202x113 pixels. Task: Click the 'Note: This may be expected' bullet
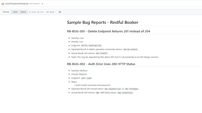point(115,57)
